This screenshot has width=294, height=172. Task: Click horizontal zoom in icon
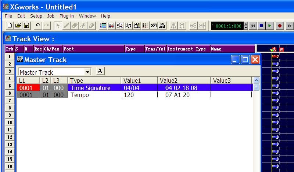tap(173, 26)
